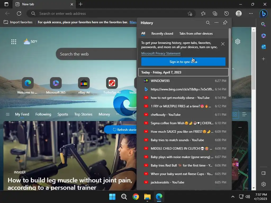Click Import favorites button
The height and width of the screenshot is (203, 271).
pos(18,22)
